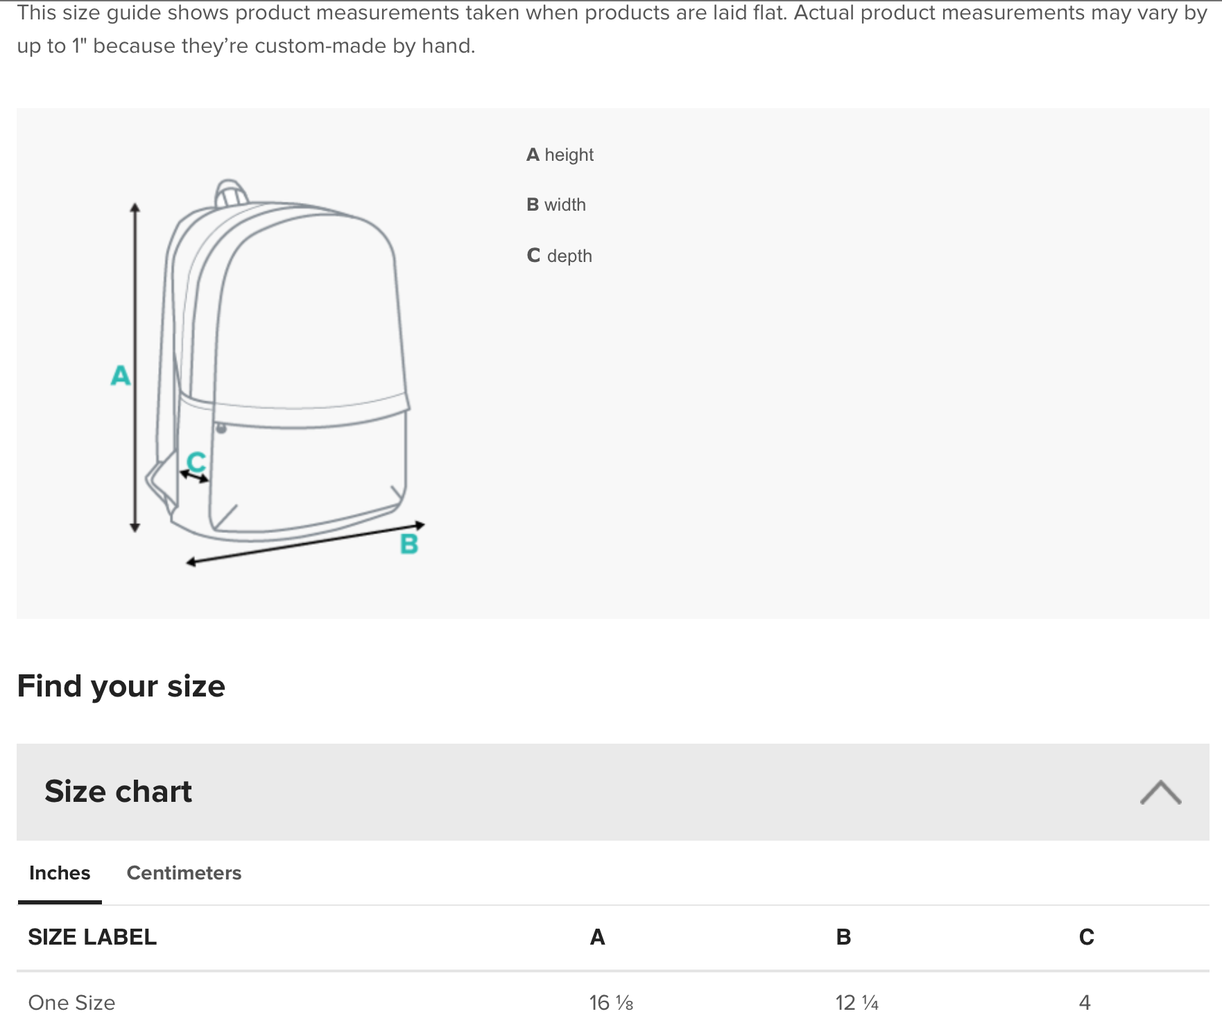Click the 16 ⅛ height value
Screen dimensions: 1222x1016
[611, 1002]
